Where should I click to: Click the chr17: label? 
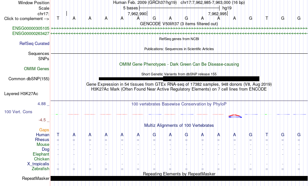[x=43, y=14]
